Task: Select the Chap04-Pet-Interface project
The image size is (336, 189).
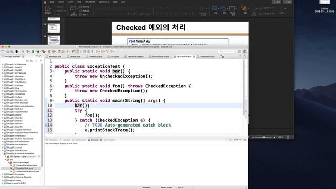Action: click(x=17, y=145)
